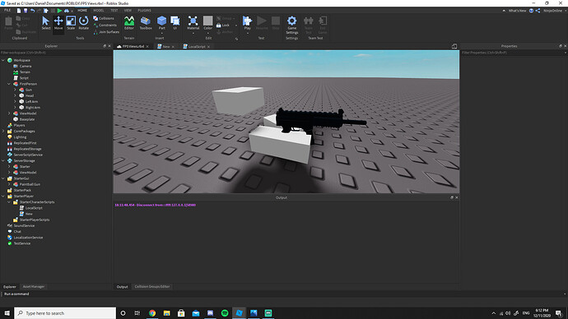Open Game Settings
This screenshot has height=319, width=568.
(x=292, y=25)
